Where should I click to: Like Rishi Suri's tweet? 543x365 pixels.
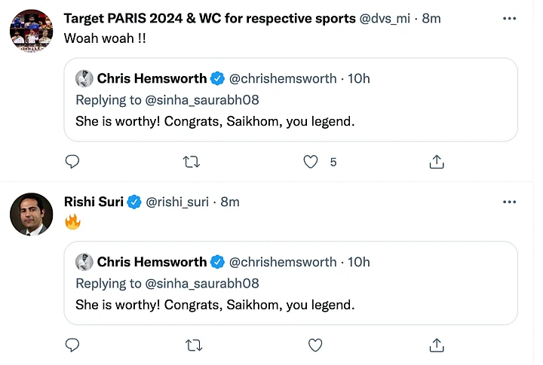(315, 345)
